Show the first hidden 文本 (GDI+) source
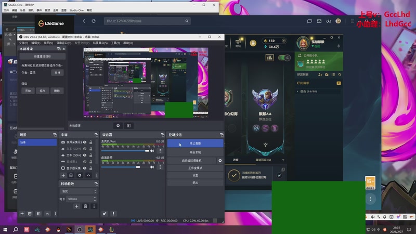This screenshot has width=416, height=234. (85, 149)
